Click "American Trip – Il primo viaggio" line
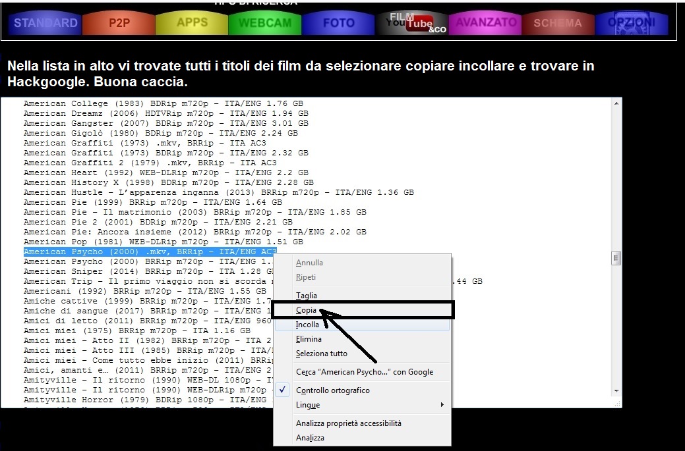Image resolution: width=685 pixels, height=451 pixels. (x=148, y=281)
